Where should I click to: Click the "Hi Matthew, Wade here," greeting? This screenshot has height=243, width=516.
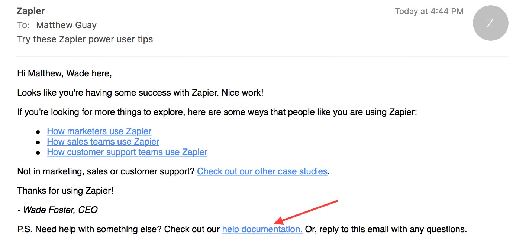tap(64, 73)
